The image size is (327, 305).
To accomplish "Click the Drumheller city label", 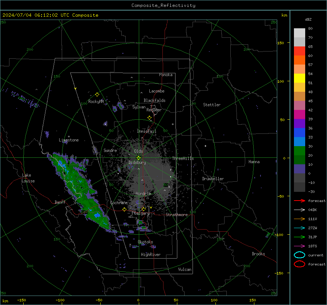I will [213, 179].
